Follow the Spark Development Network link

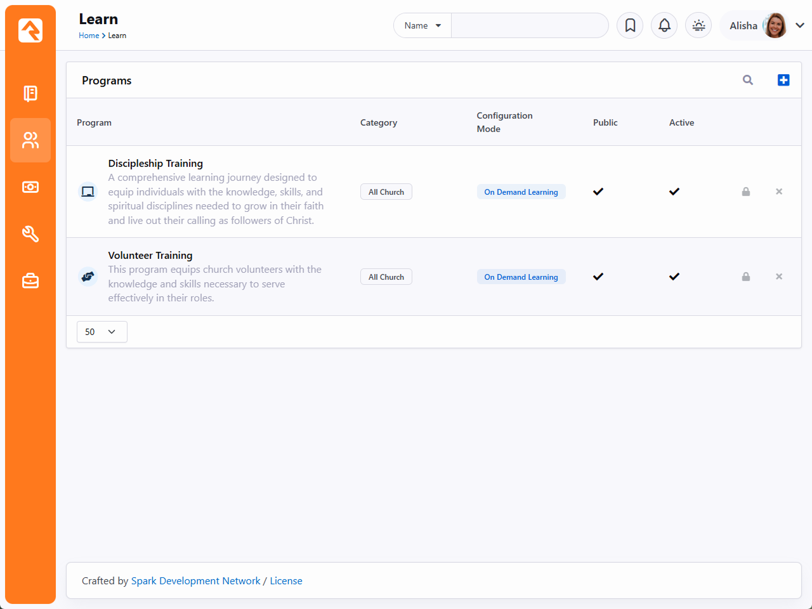point(195,581)
